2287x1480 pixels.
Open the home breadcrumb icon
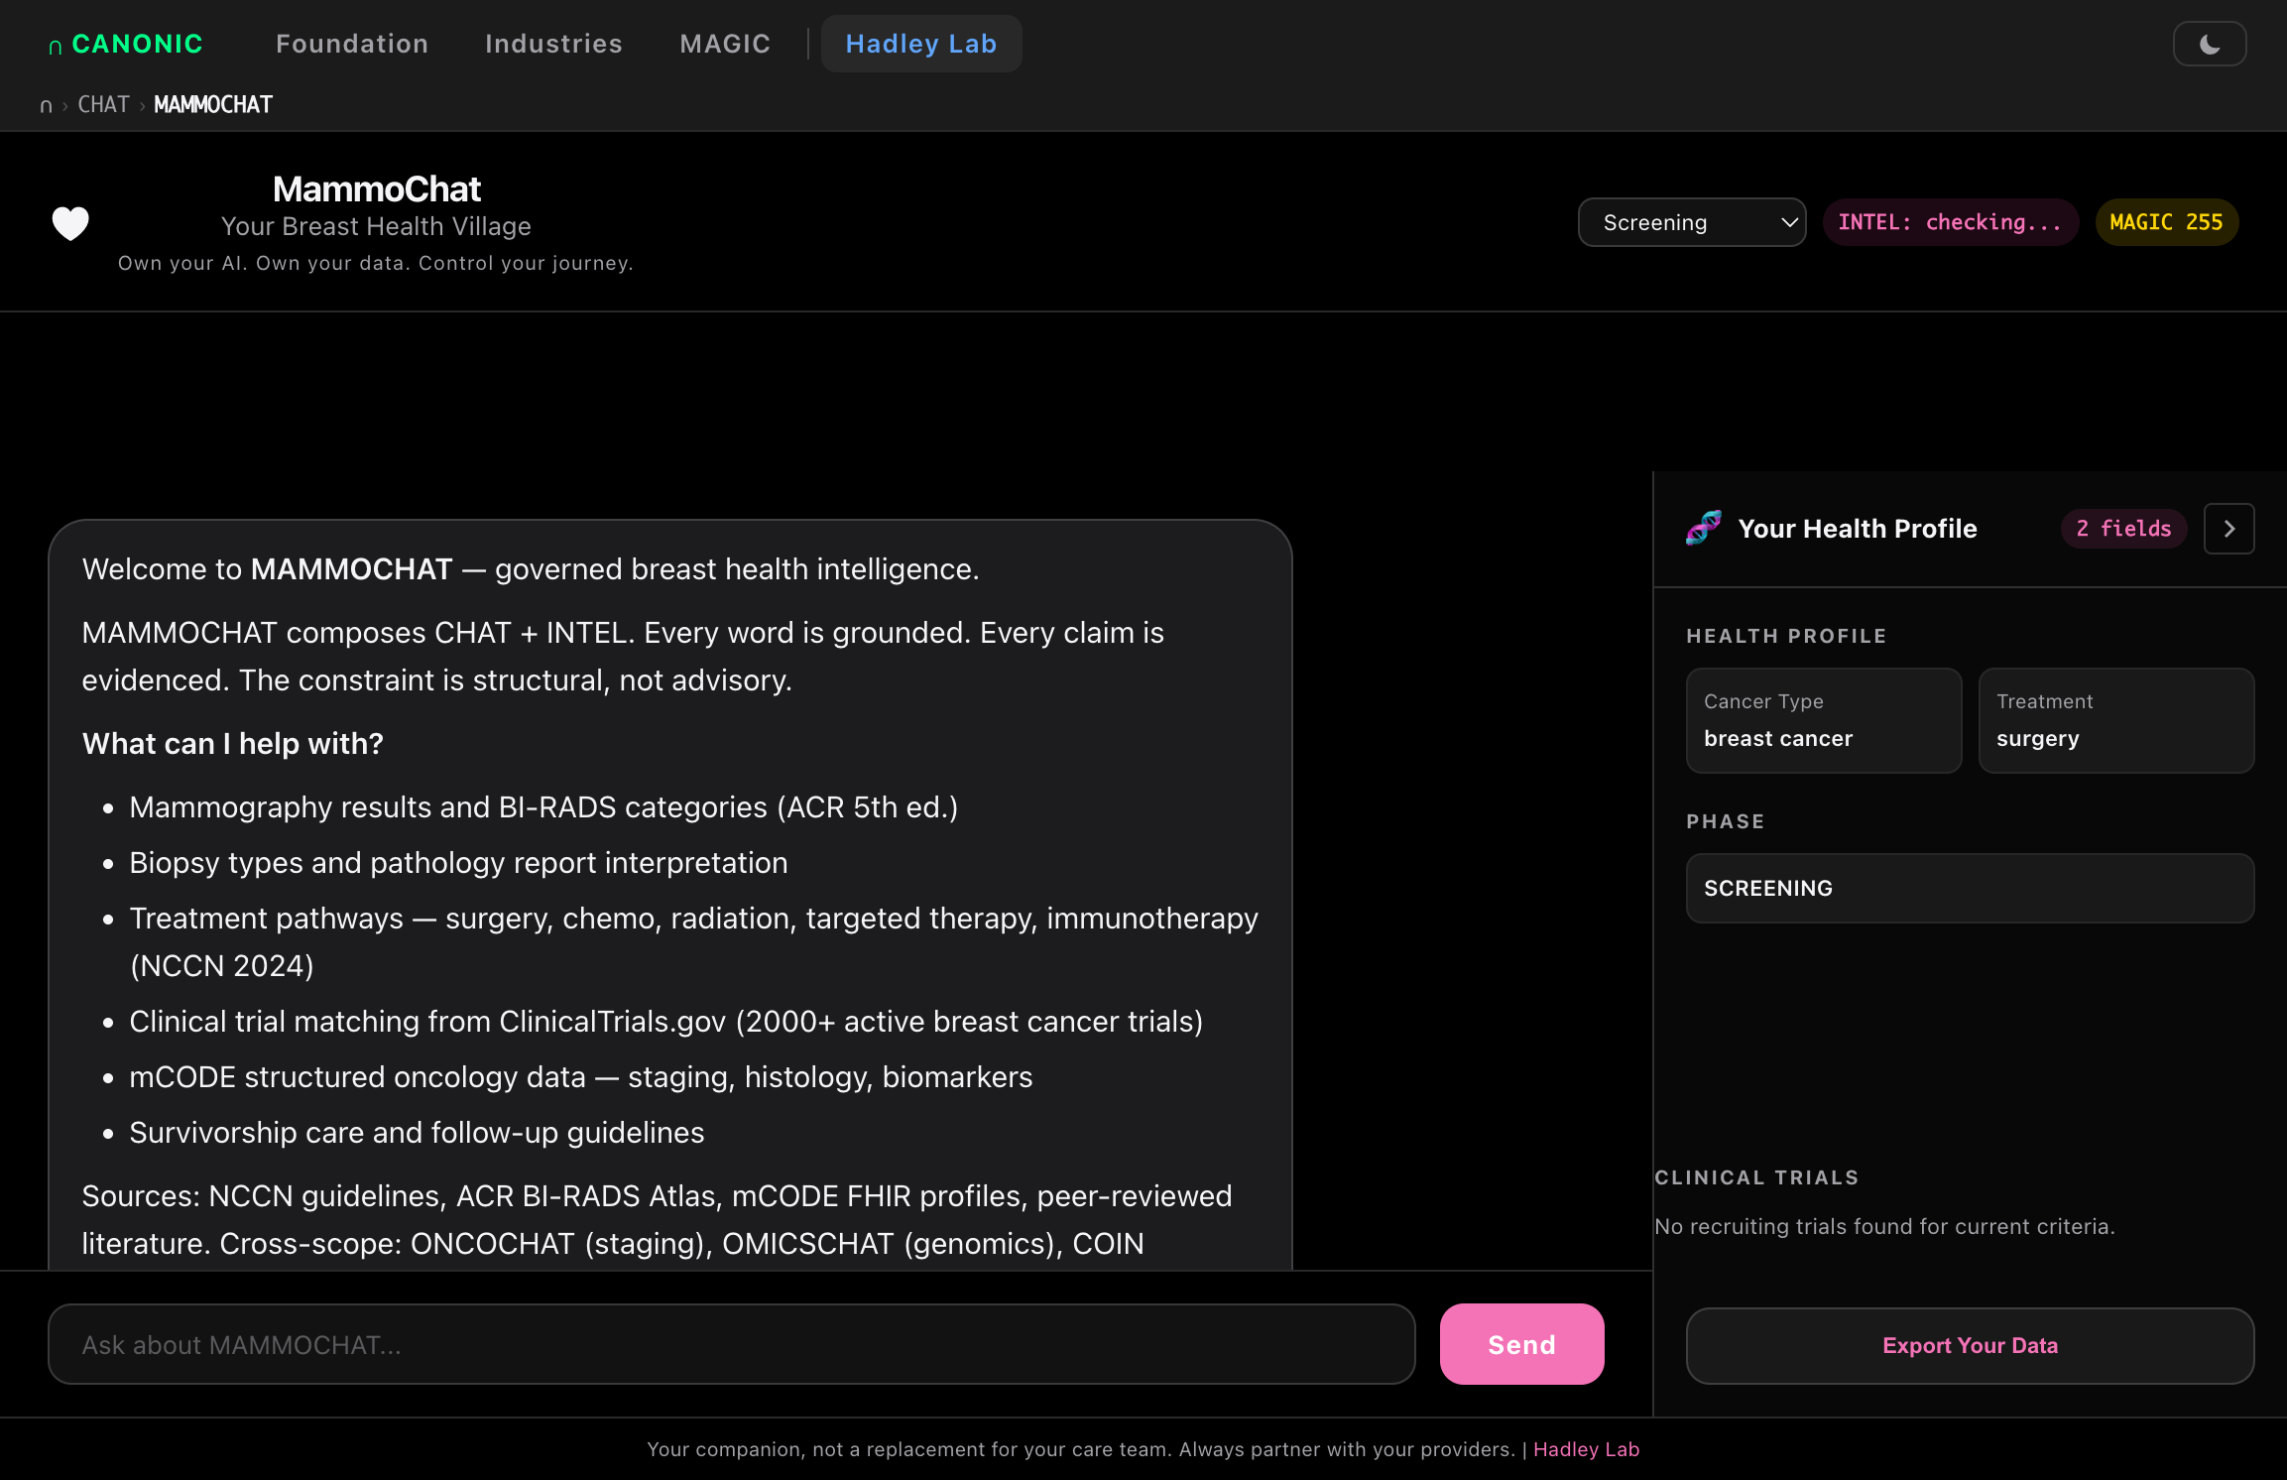(46, 104)
